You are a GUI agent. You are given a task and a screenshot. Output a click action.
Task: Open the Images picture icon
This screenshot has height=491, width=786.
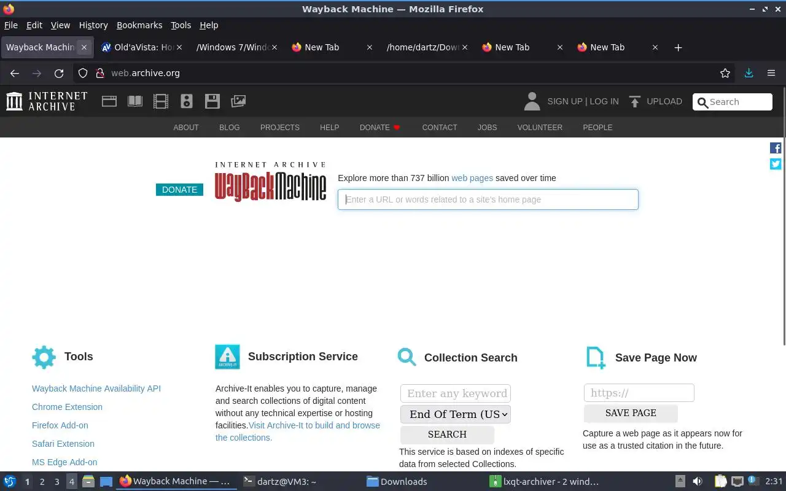coord(238,101)
